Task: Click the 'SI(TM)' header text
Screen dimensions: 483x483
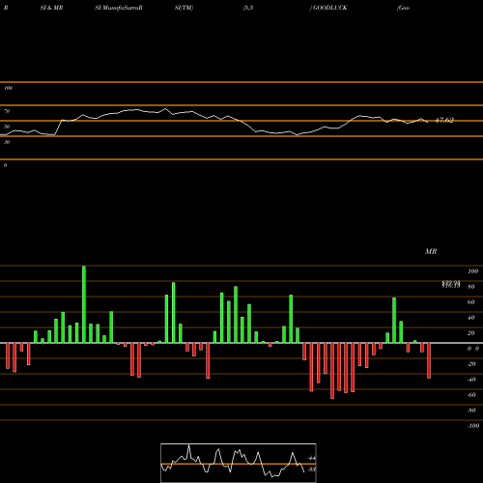Action: [x=184, y=8]
